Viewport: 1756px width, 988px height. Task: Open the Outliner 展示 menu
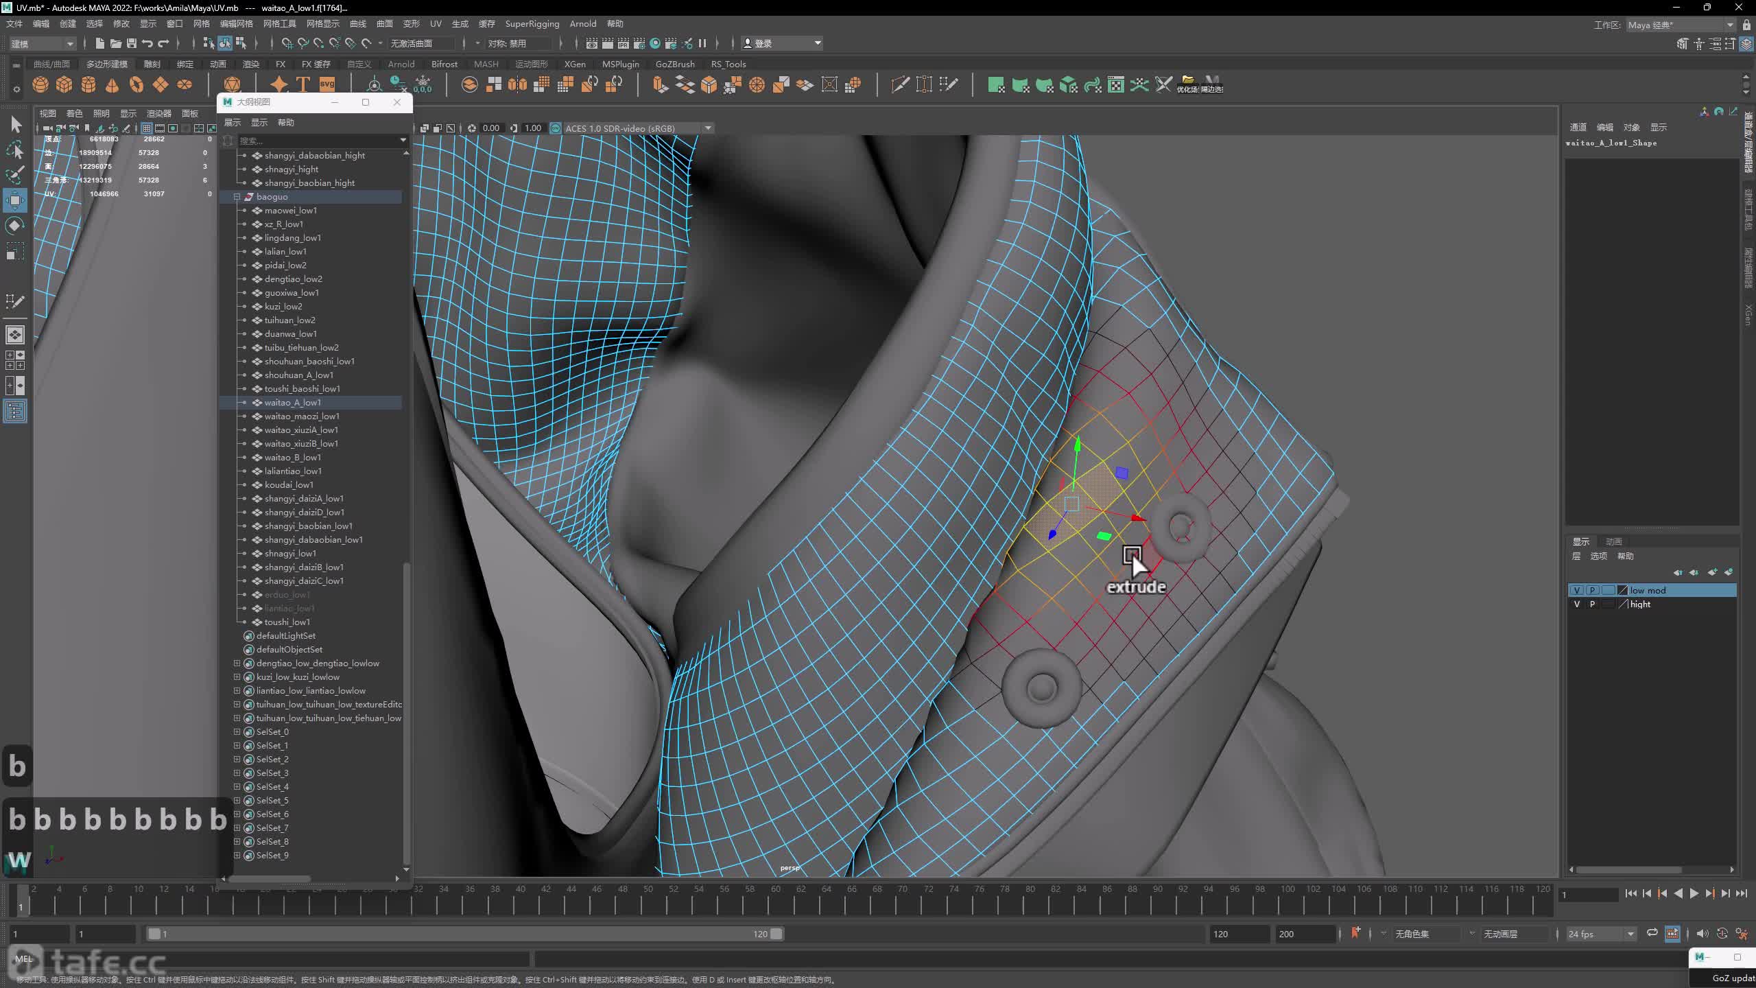[x=233, y=122]
